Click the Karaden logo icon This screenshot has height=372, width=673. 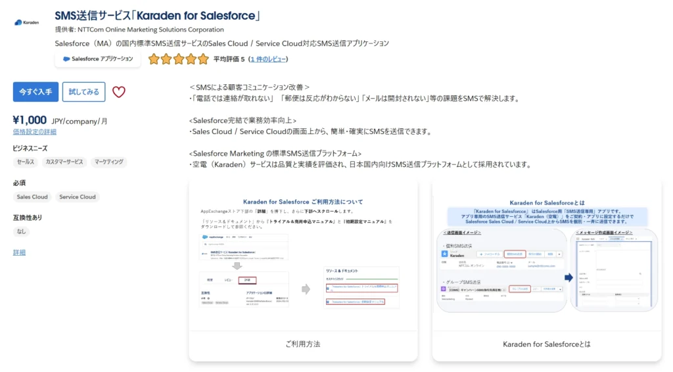(27, 22)
